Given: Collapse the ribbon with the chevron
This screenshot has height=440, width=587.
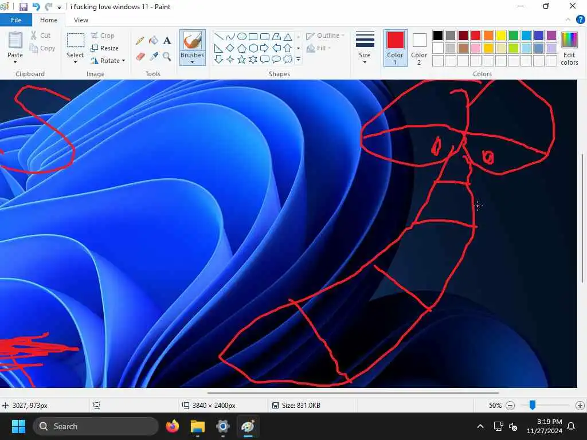Looking at the screenshot, I should [568, 19].
